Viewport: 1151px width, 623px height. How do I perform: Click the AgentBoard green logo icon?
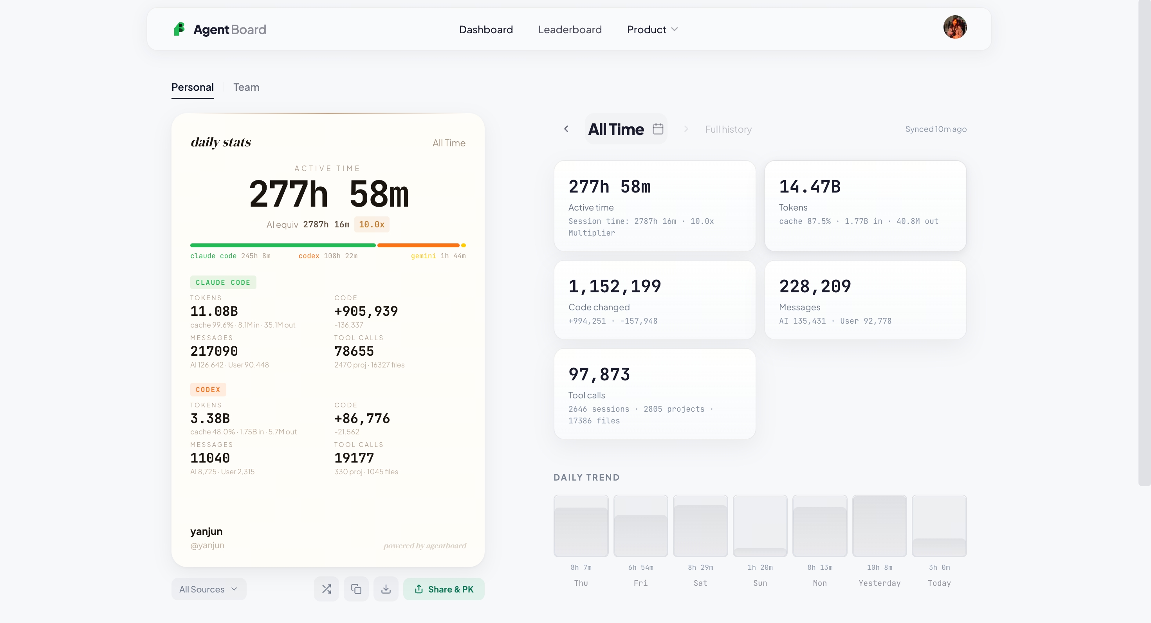coord(179,29)
